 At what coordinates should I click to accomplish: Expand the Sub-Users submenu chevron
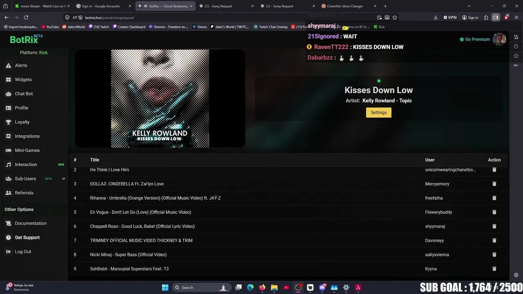(x=63, y=178)
